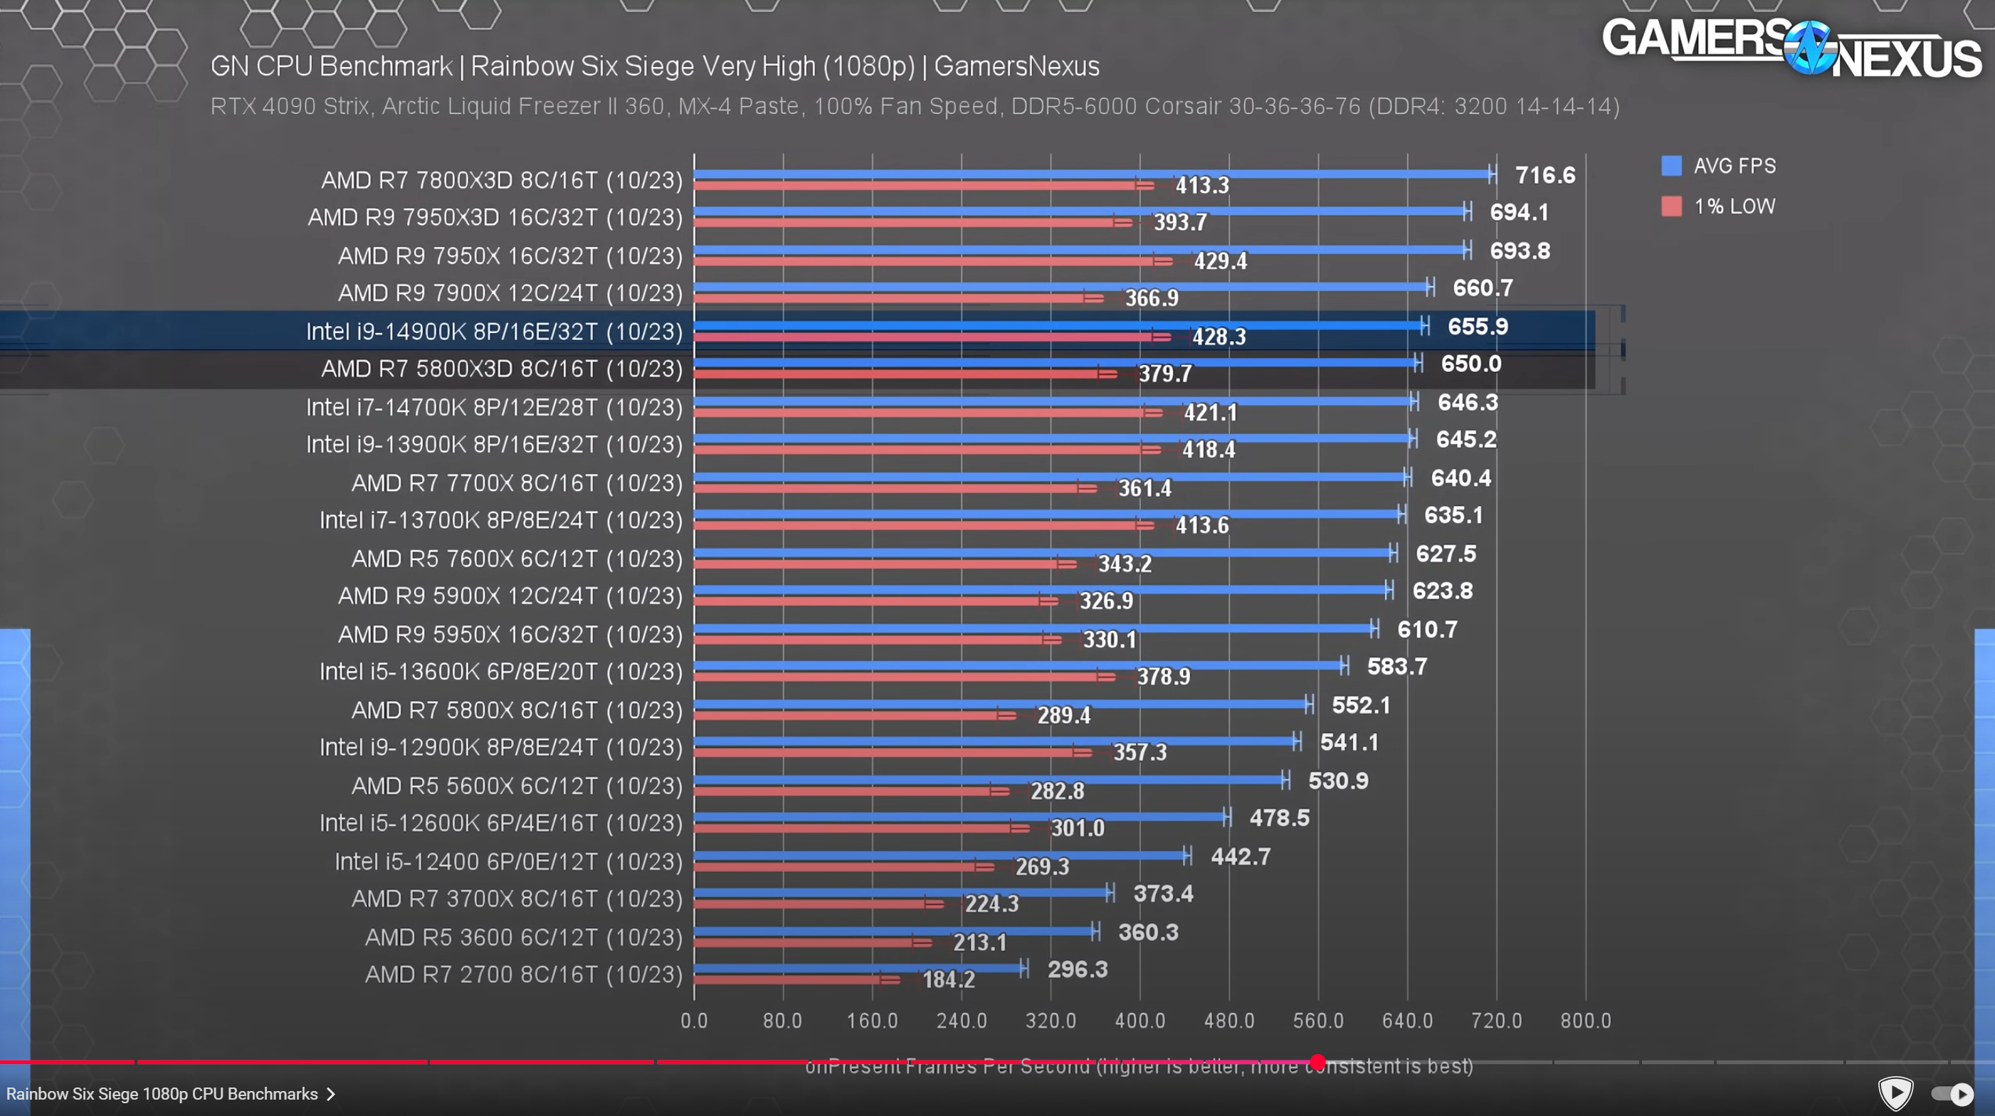
Task: Click the 'AMD R5 3600 6C/12T (10/23)' label
Action: 525,937
